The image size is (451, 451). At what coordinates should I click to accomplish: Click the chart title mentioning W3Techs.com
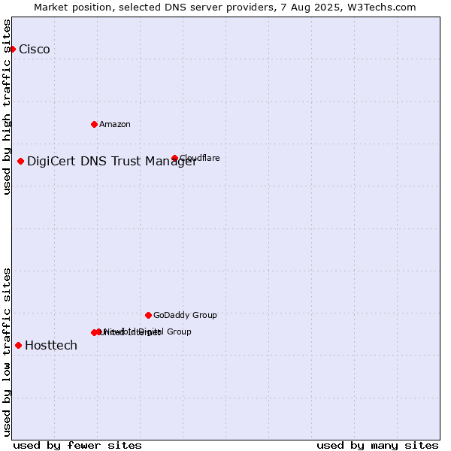[x=225, y=7]
